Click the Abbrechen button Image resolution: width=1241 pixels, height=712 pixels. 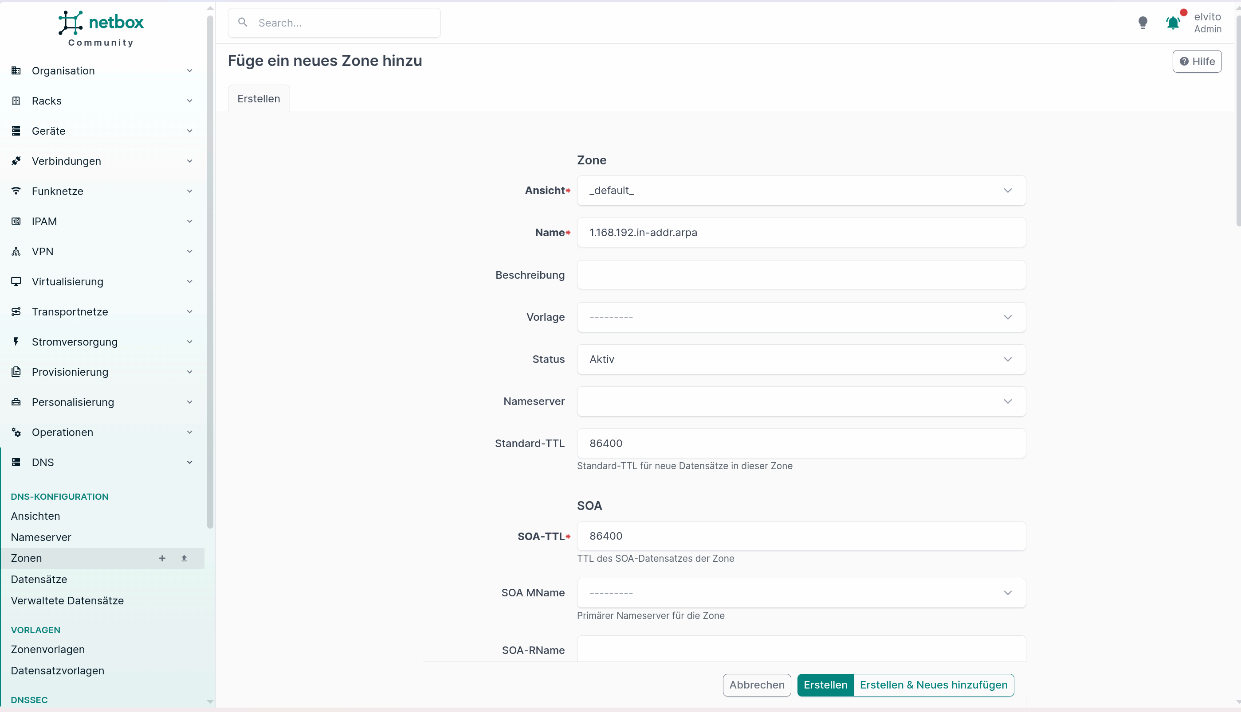click(x=756, y=685)
